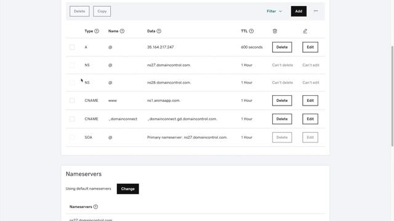The width and height of the screenshot is (394, 221).
Task: Click the Using default nameservers text
Action: pyautogui.click(x=88, y=188)
